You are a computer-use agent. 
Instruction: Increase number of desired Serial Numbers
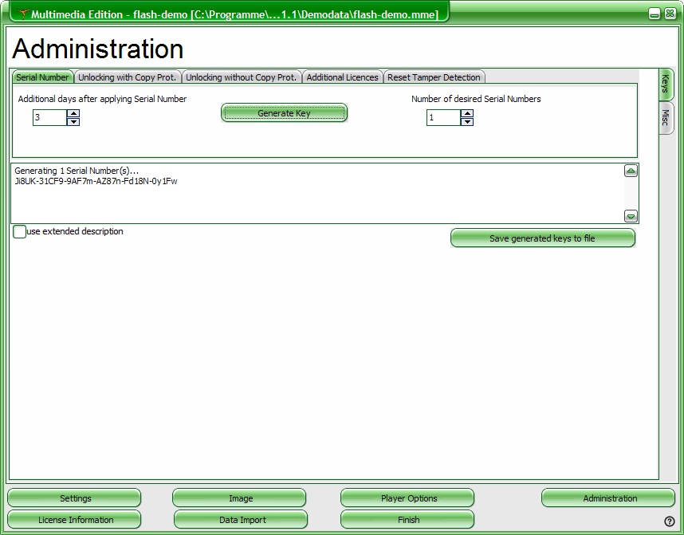[x=467, y=113]
